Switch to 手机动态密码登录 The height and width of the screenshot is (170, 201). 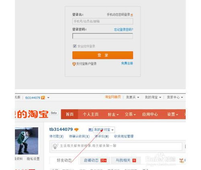coord(118,14)
